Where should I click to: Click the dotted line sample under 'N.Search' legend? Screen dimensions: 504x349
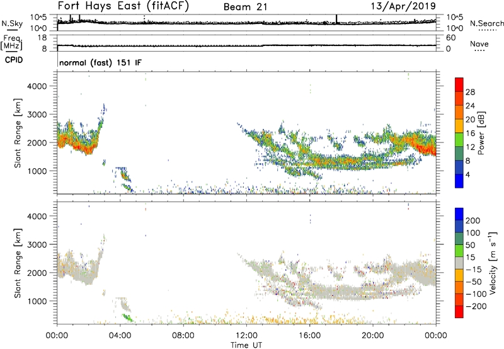[487, 30]
